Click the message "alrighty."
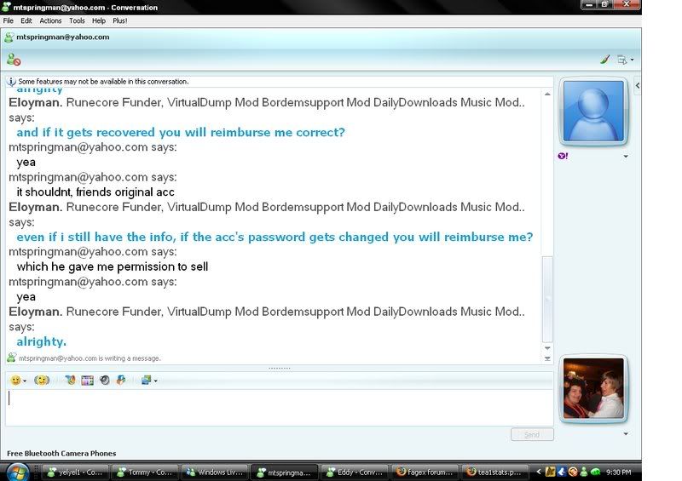The height and width of the screenshot is (481, 682). tap(41, 341)
